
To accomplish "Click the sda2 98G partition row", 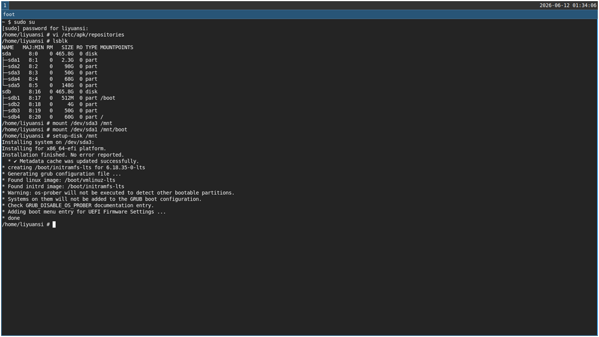I will (x=49, y=66).
